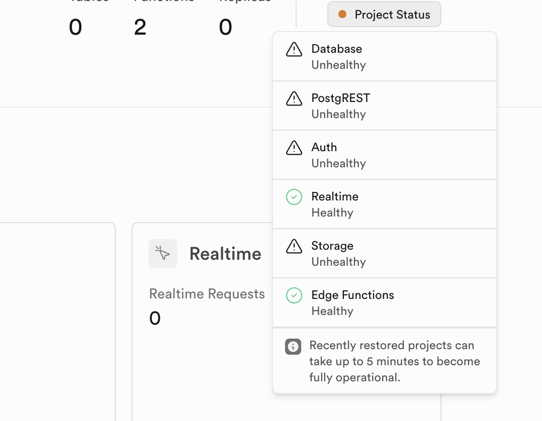Select the Storage Unhealthy status entry
The image size is (542, 421).
pyautogui.click(x=384, y=253)
